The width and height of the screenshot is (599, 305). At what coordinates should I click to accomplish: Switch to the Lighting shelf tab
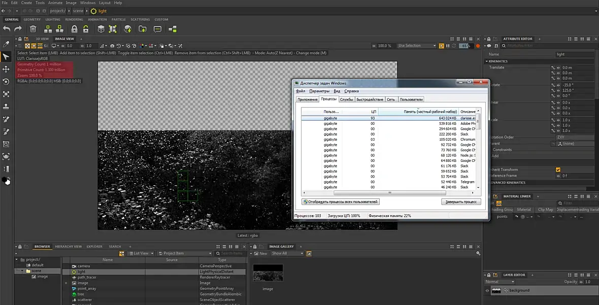pos(53,19)
